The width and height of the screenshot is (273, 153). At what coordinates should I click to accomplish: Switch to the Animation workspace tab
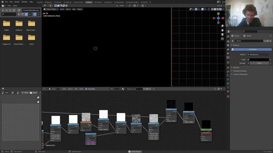[x=98, y=2]
